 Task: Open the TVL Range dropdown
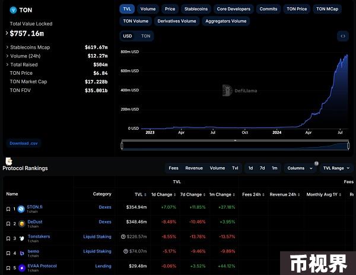point(336,168)
